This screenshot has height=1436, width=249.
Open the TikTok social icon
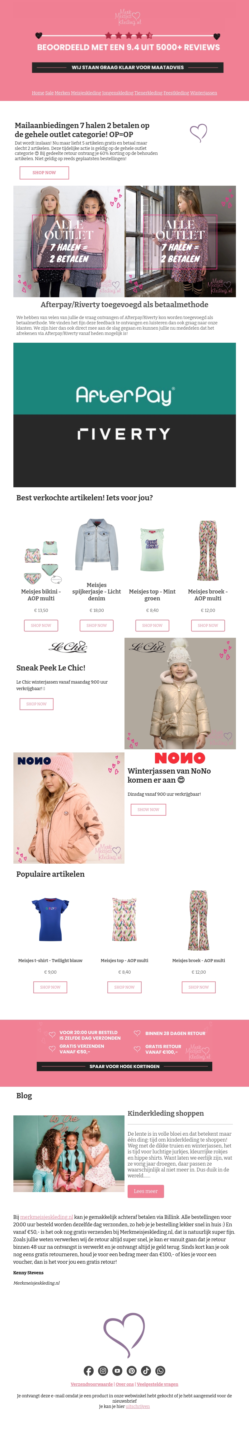(146, 1371)
